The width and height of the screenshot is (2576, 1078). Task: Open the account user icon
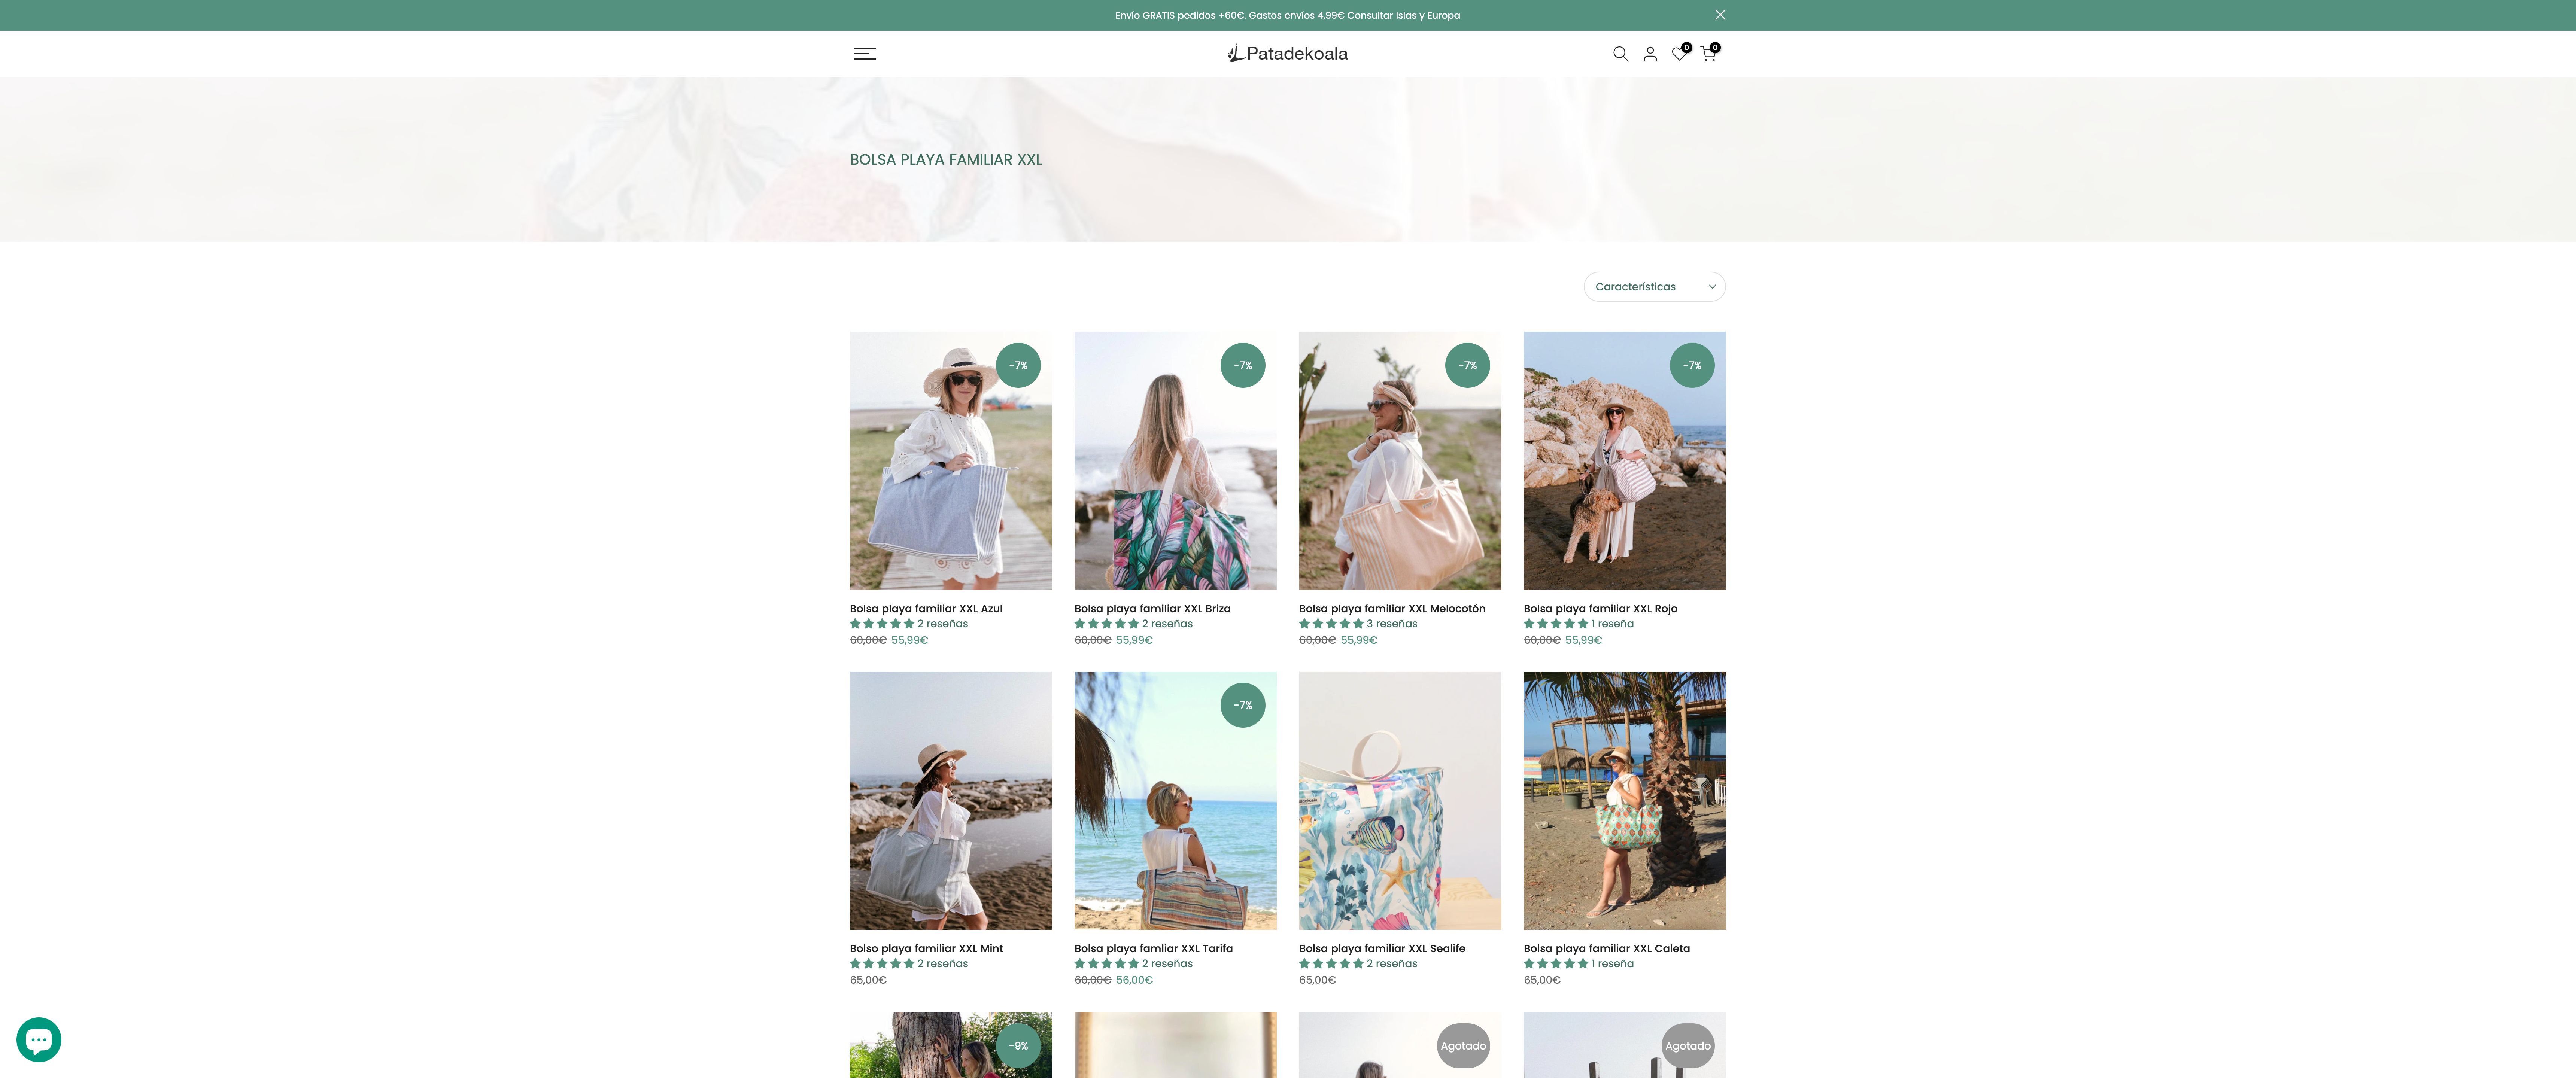[x=1650, y=54]
